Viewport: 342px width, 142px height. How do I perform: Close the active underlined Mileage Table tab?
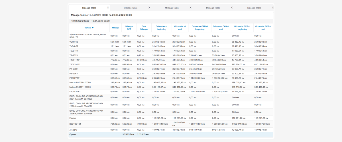(108, 8)
